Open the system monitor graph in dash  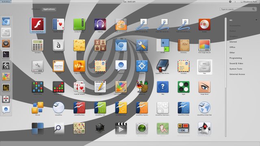[x=6, y=88]
